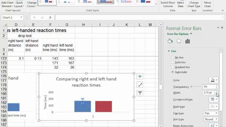Click Change Colors button

pos(32,4)
